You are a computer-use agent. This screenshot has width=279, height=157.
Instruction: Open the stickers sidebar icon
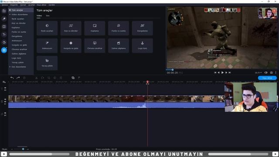4,42
